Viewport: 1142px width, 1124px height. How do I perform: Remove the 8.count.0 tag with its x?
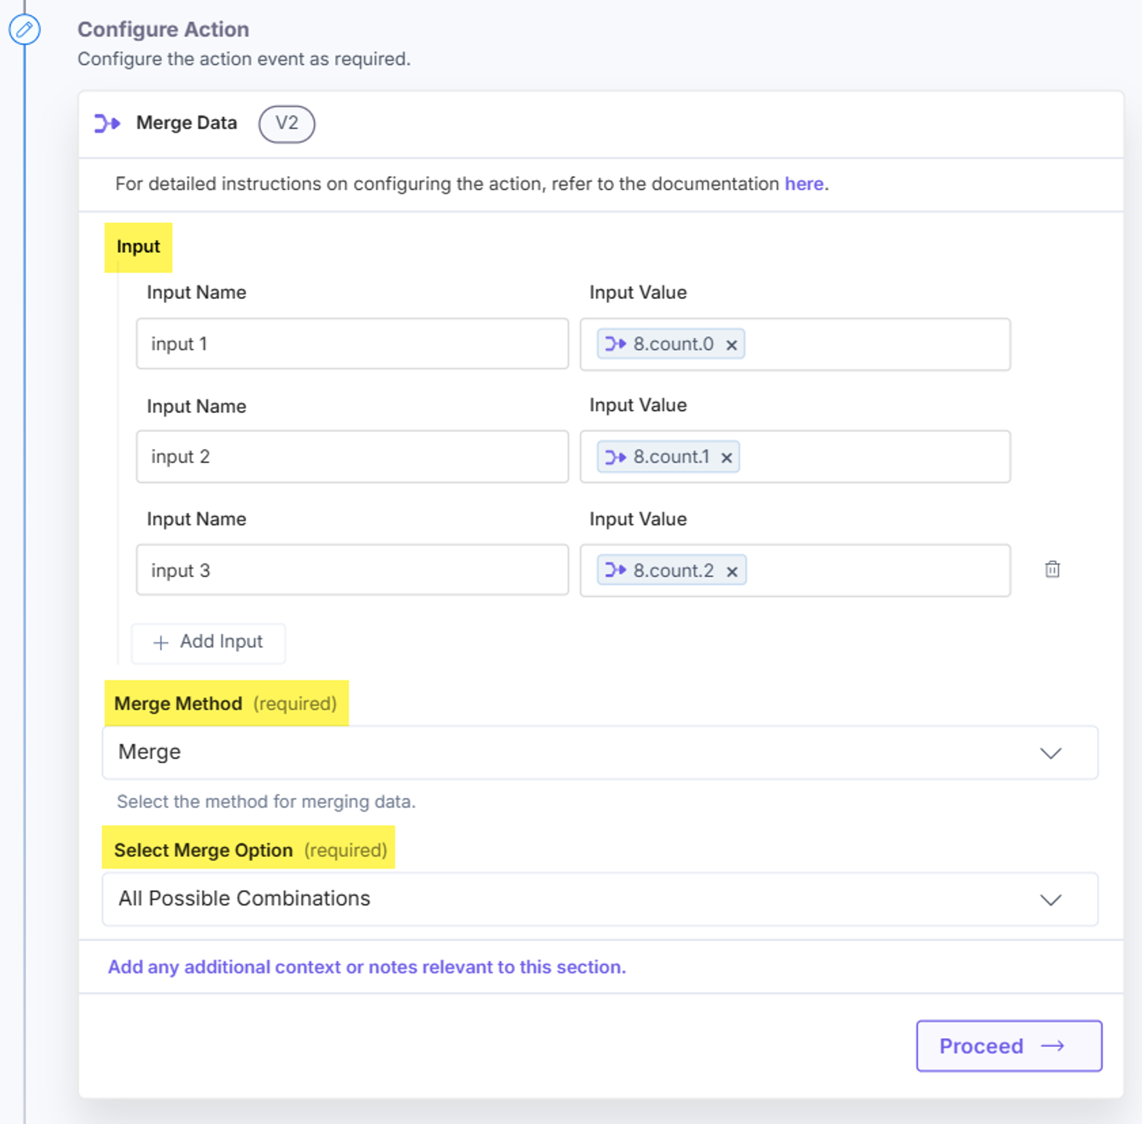point(731,345)
